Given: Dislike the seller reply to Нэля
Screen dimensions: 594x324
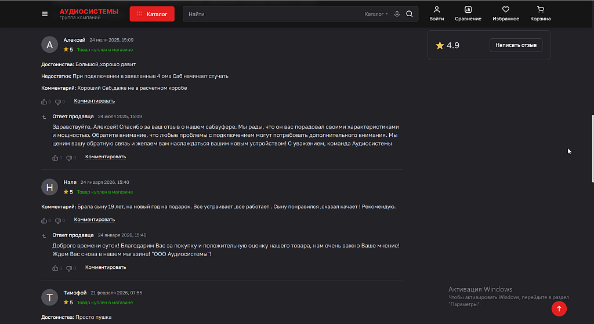Looking at the screenshot, I should pos(69,268).
